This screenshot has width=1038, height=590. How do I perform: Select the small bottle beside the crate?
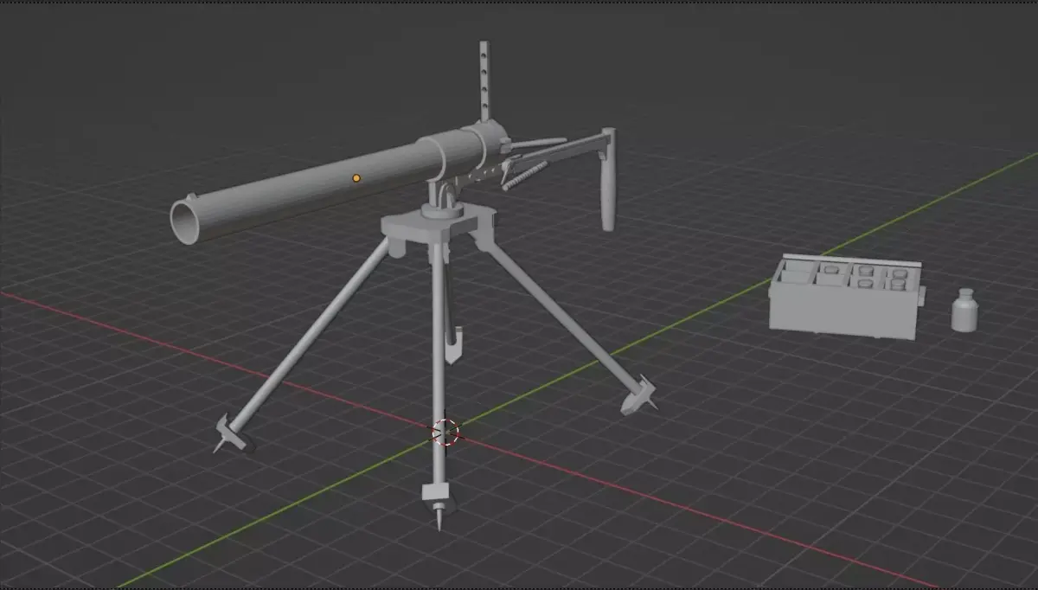click(x=963, y=313)
